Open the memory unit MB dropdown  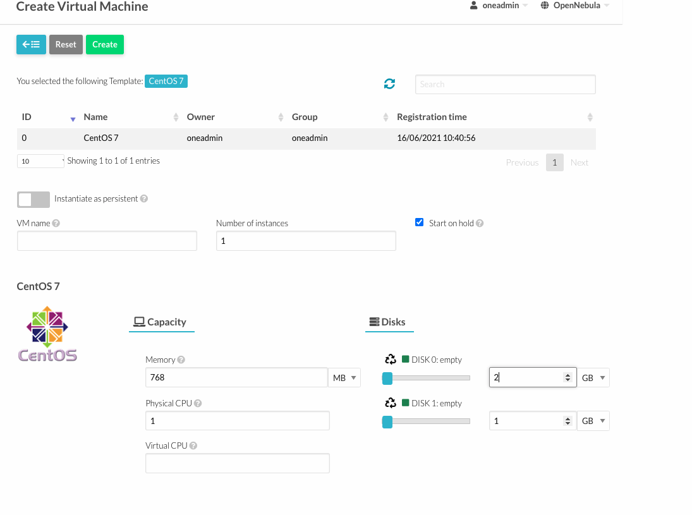pos(344,377)
